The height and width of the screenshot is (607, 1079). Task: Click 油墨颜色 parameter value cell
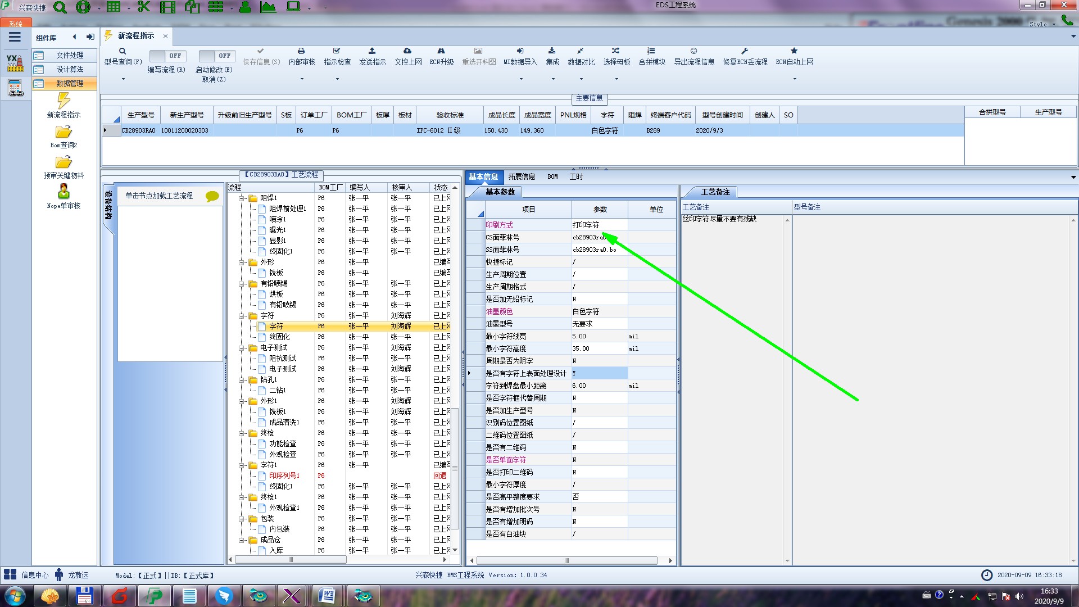(600, 311)
